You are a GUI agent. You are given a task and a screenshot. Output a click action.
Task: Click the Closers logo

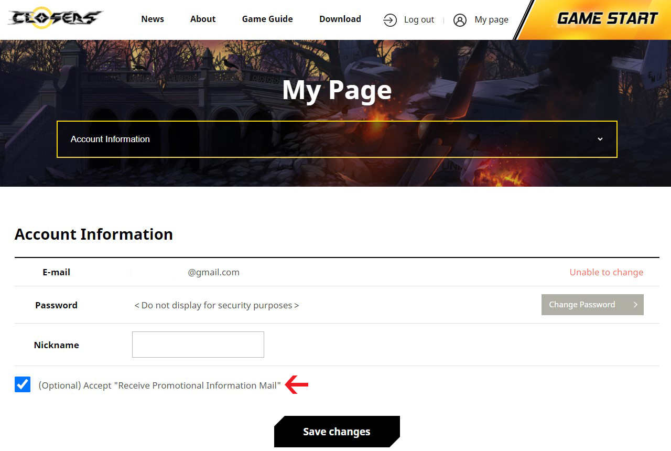[x=55, y=18]
